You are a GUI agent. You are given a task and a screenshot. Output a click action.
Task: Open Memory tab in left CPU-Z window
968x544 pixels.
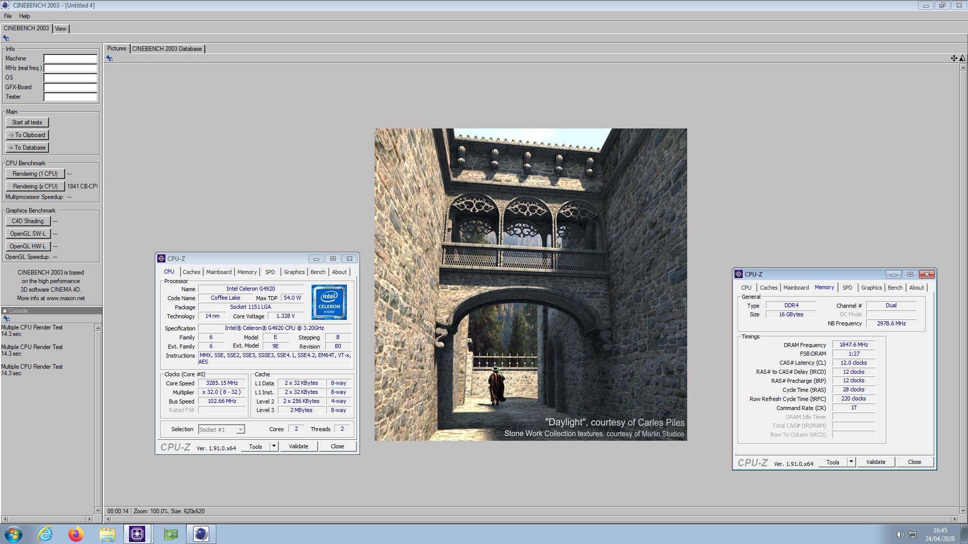coord(247,272)
